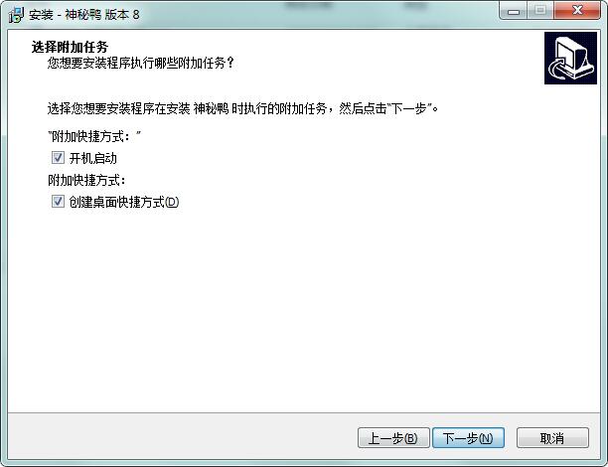The image size is (608, 467).
Task: Minimize the 神秘鸭 installer window
Action: [514, 11]
